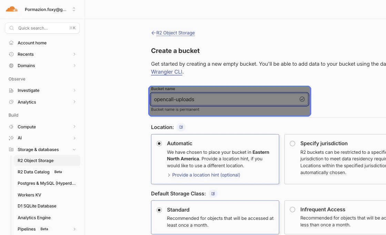Click the Account home house icon

(x=11, y=43)
